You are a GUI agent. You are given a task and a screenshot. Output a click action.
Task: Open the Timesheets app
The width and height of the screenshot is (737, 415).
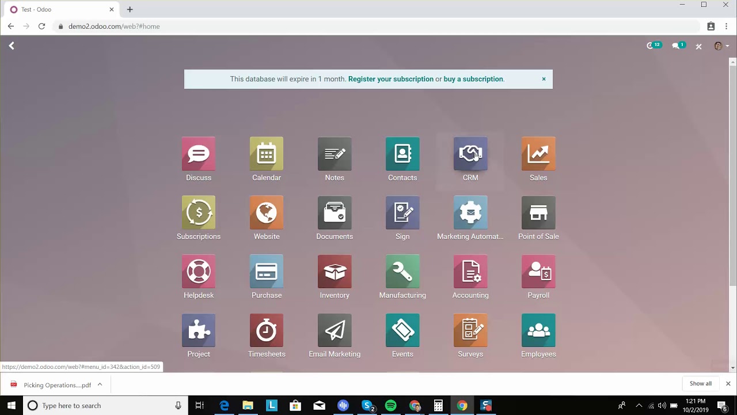pyautogui.click(x=267, y=330)
